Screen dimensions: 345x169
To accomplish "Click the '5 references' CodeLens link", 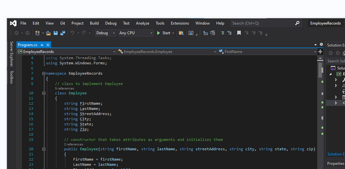I will click(x=64, y=88).
